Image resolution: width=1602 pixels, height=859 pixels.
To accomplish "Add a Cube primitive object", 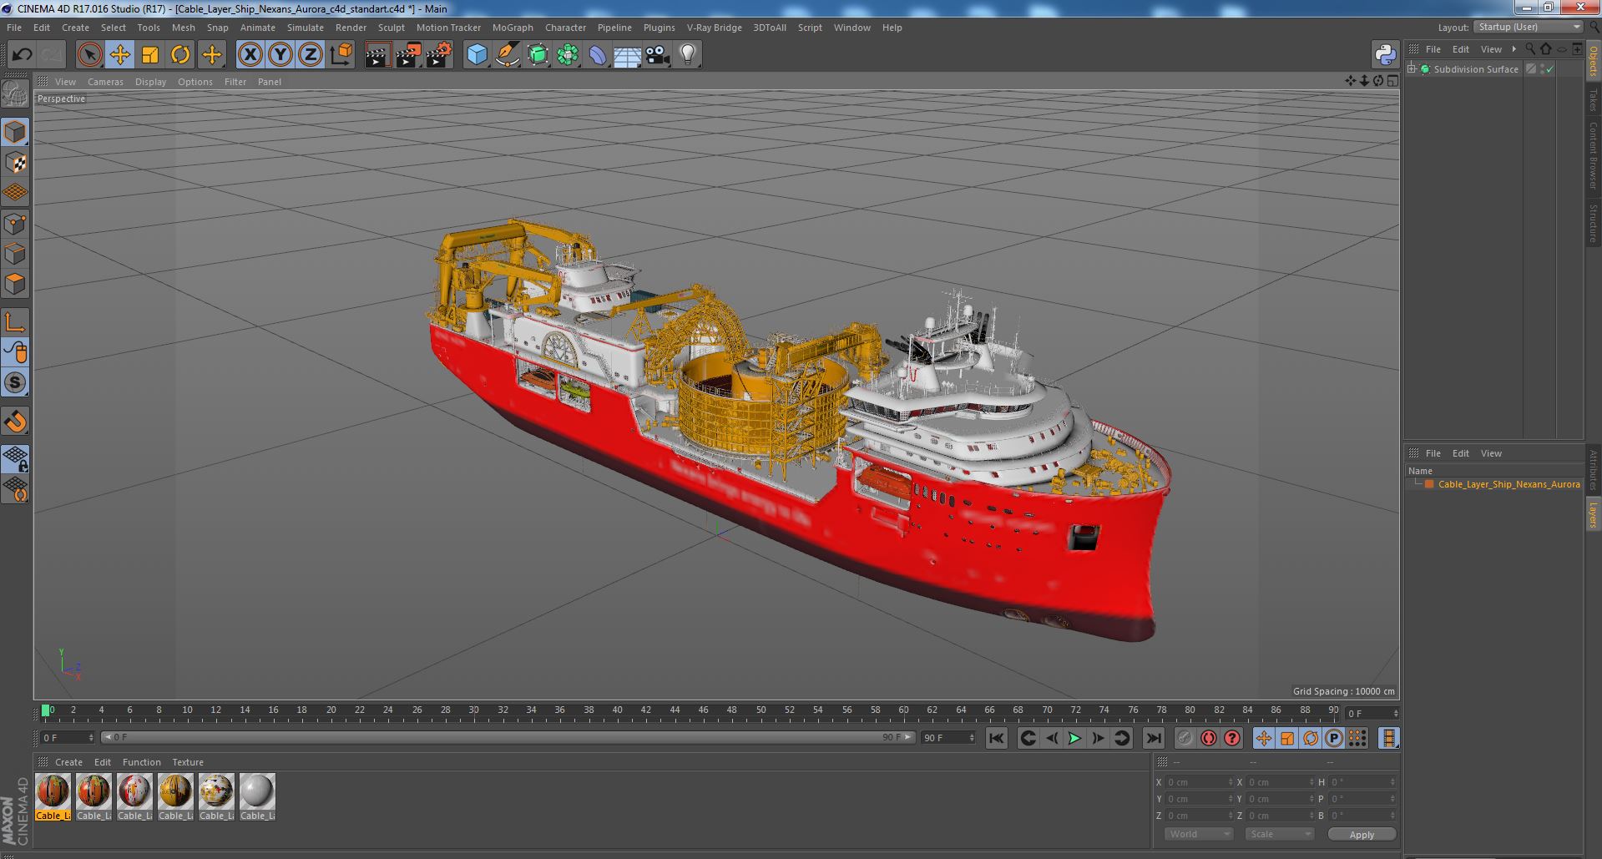I will (477, 55).
